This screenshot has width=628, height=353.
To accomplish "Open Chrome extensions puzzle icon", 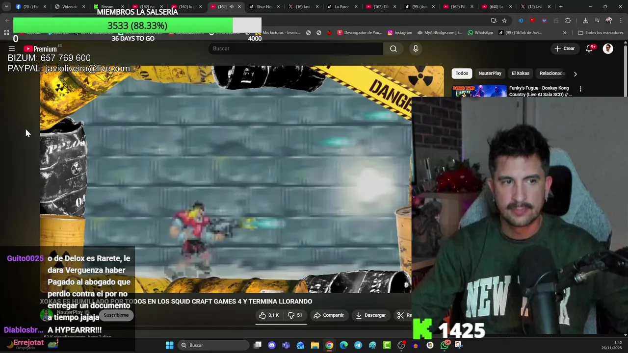I will tap(568, 21).
